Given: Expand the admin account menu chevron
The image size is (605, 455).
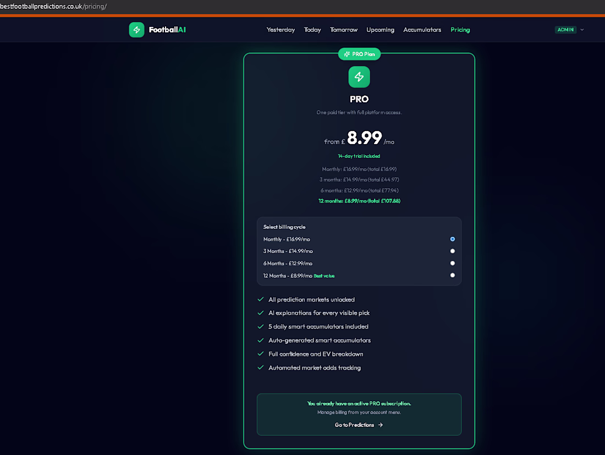Looking at the screenshot, I should click(x=582, y=30).
